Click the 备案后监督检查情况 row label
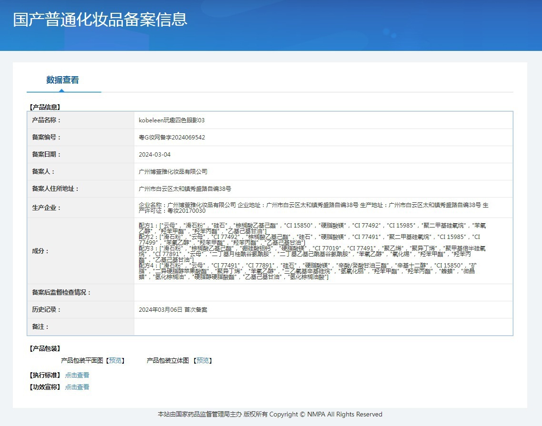The image size is (542, 426). 61,292
